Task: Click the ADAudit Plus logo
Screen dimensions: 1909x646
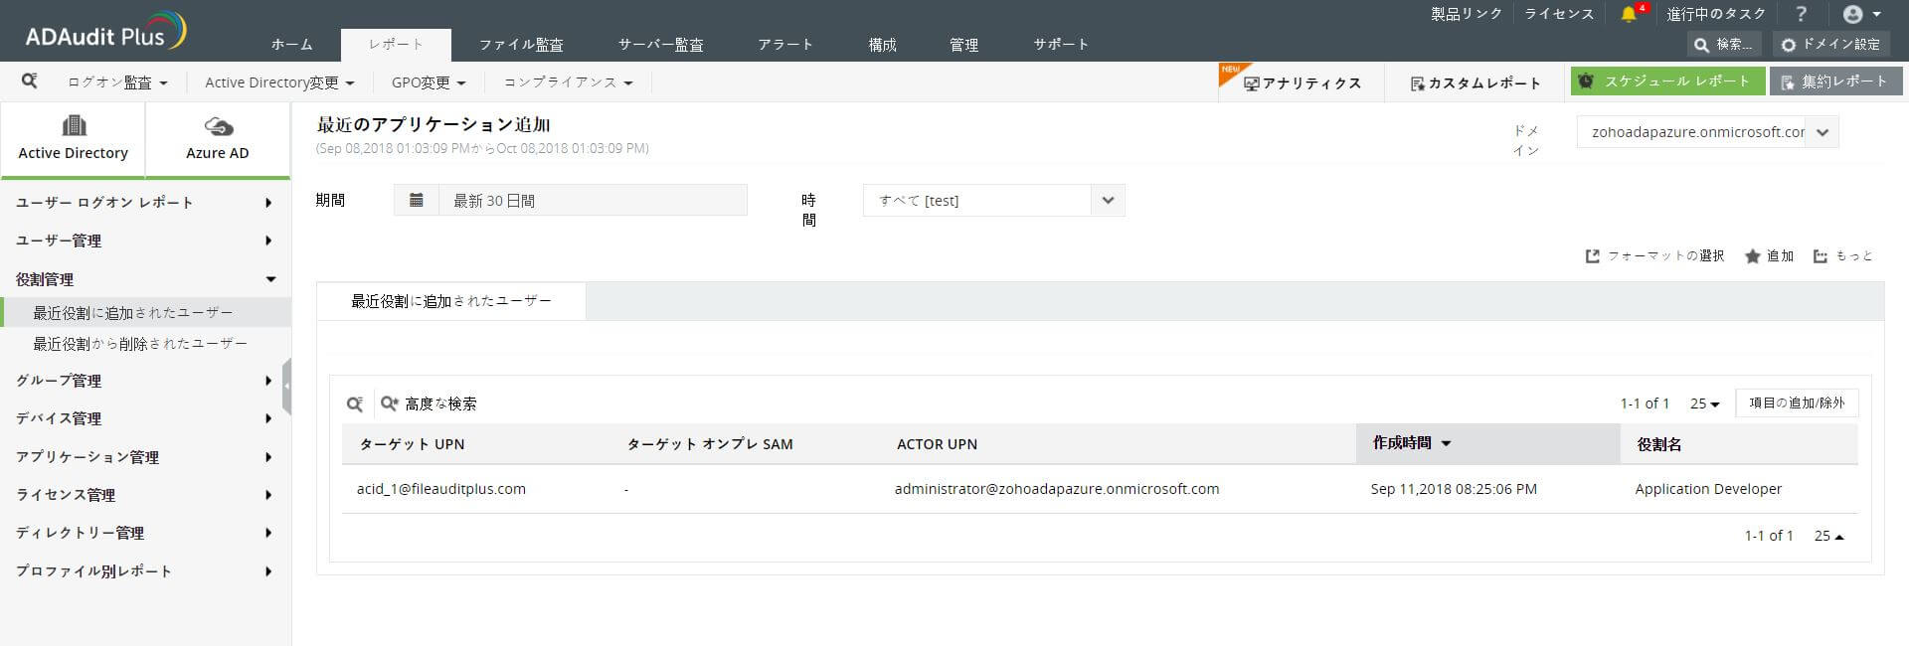Action: tap(105, 33)
